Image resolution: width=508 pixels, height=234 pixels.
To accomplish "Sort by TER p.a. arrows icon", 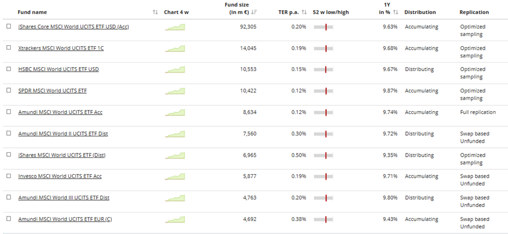I will point(304,12).
